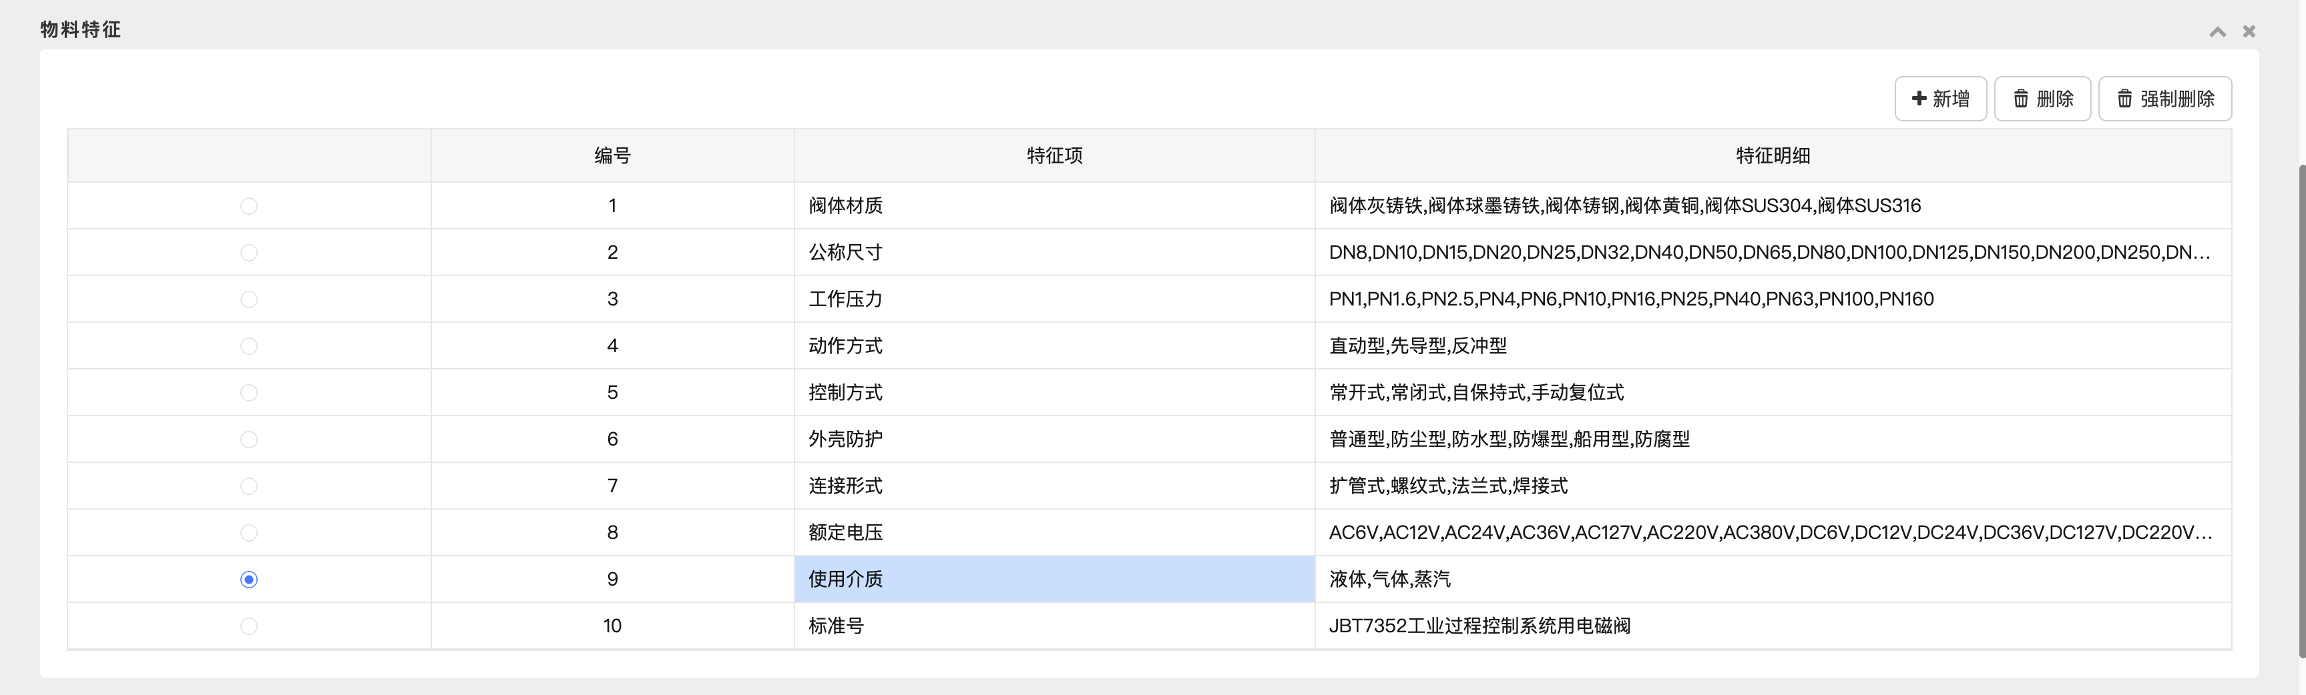Select the radio button for 动作方式 row
Image resolution: width=2306 pixels, height=695 pixels.
[x=249, y=346]
